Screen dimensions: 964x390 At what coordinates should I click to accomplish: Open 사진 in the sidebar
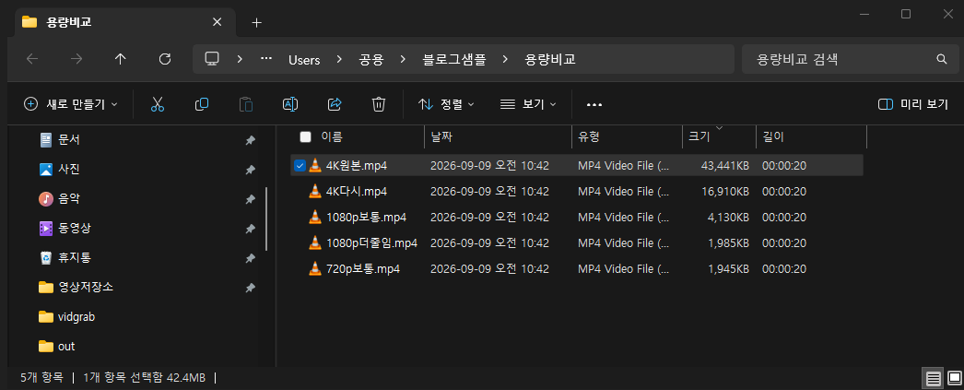[x=69, y=169]
